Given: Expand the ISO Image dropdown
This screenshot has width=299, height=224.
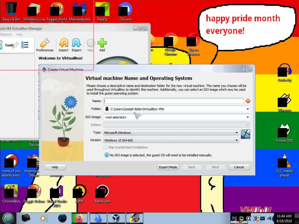Looking at the screenshot, I should tap(248, 117).
